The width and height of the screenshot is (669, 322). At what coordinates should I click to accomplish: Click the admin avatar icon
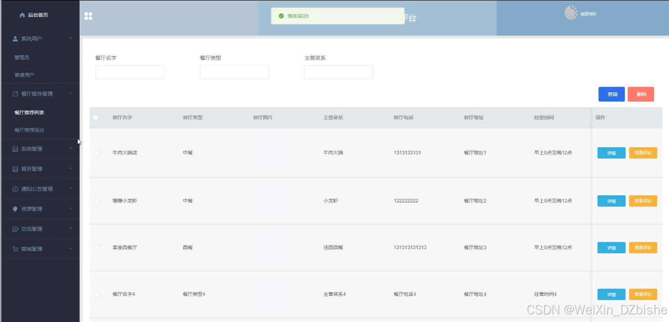coord(571,13)
